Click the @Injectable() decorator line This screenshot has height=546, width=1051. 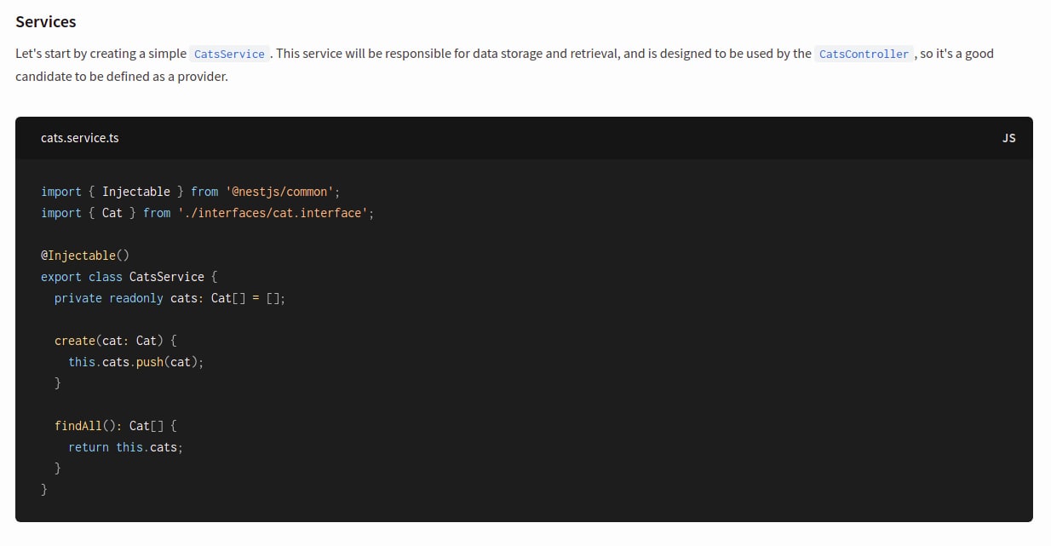pyautogui.click(x=84, y=256)
